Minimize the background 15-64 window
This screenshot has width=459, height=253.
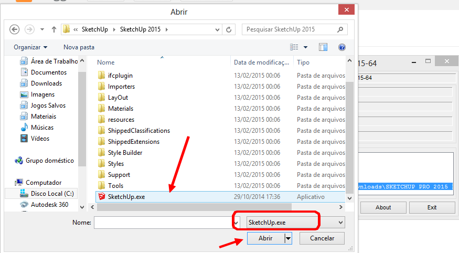(414, 62)
